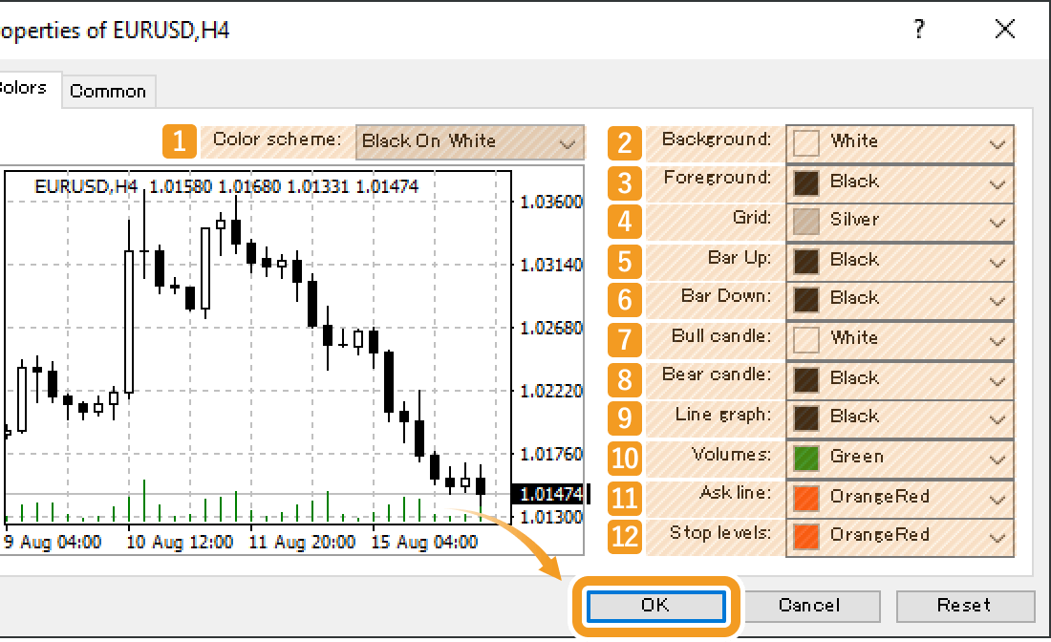Switch to the Colors tab
The width and height of the screenshot is (1051, 642).
(23, 88)
